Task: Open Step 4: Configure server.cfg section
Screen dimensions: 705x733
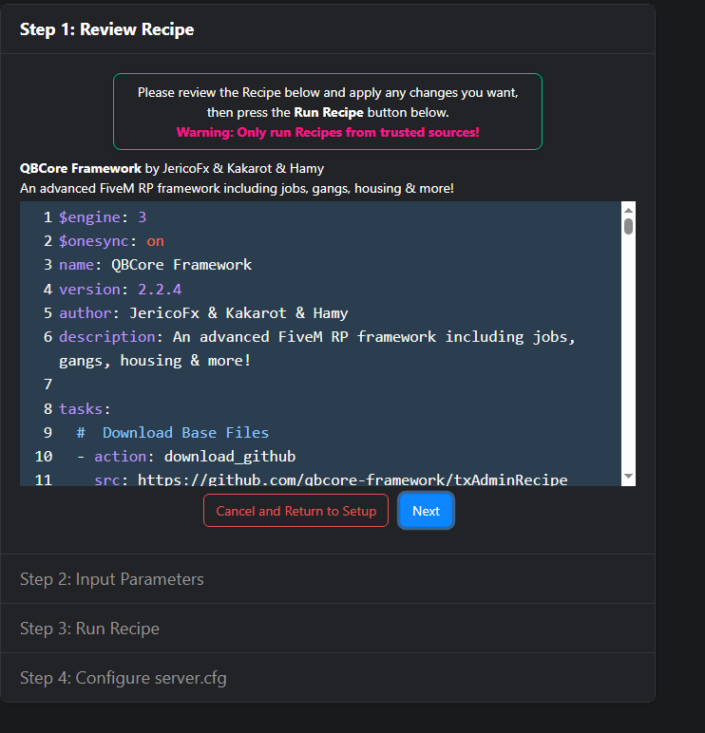Action: 328,677
